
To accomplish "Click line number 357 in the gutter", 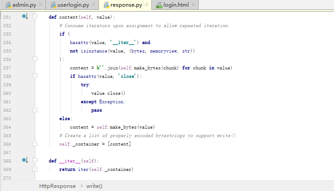I will pyautogui.click(x=7, y=68).
